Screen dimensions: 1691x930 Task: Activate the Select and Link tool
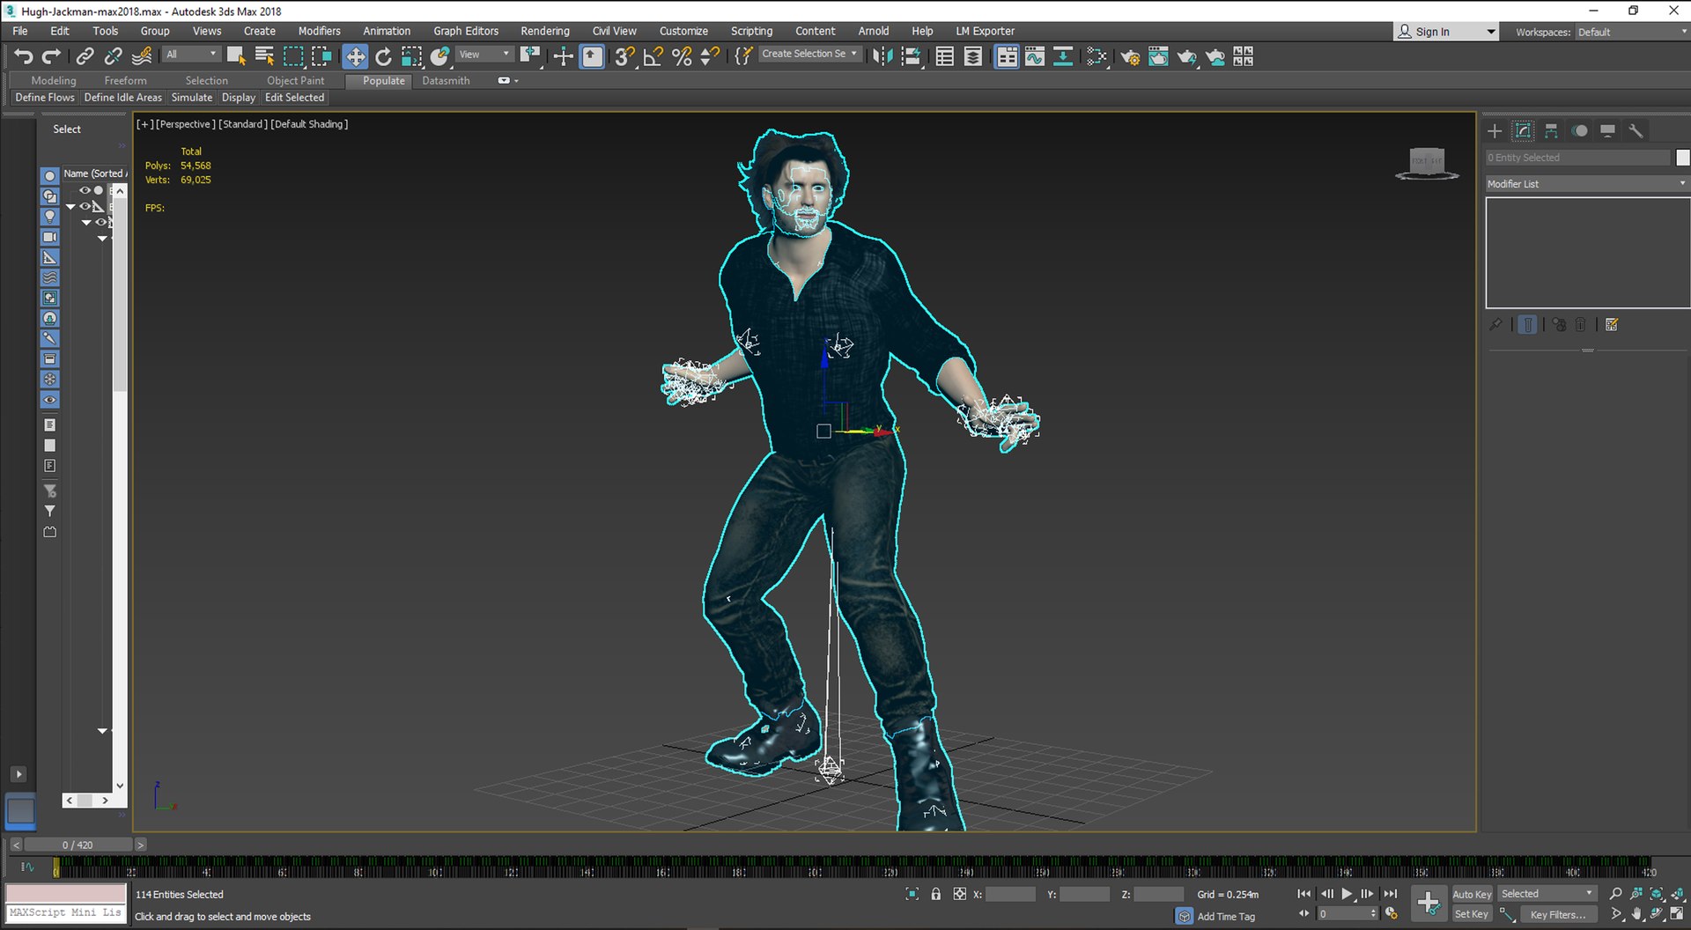85,56
